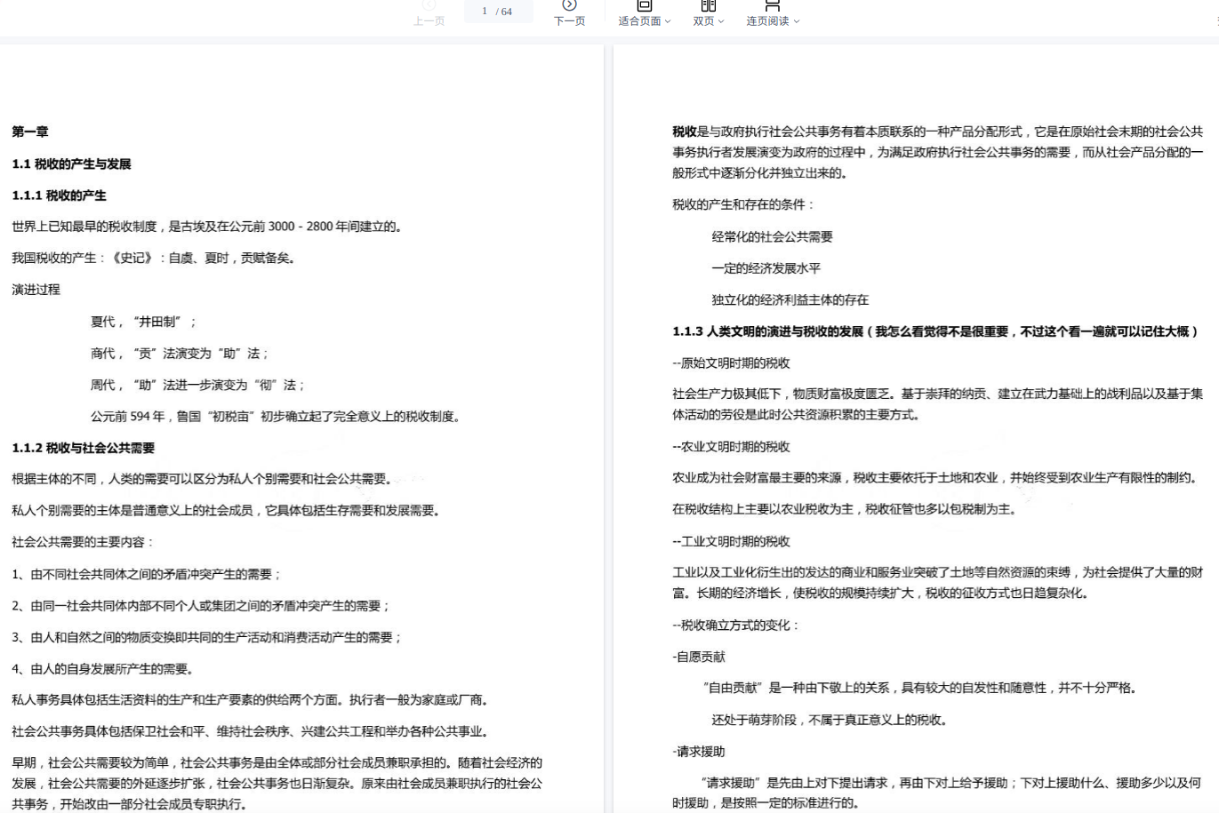This screenshot has height=813, width=1219.
Task: Click the heading 1.1.1 税收的产生
Action: 59,195
